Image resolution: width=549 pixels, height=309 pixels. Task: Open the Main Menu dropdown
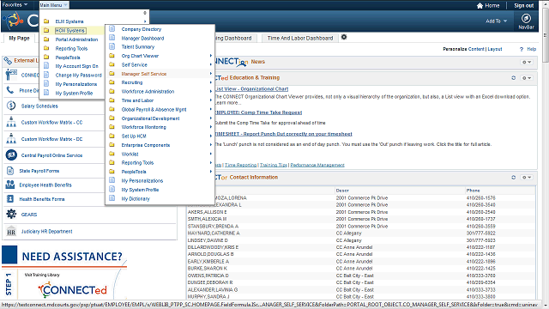point(54,5)
